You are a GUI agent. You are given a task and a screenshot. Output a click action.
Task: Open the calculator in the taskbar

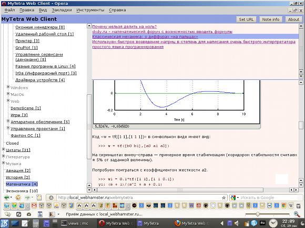pos(36,223)
